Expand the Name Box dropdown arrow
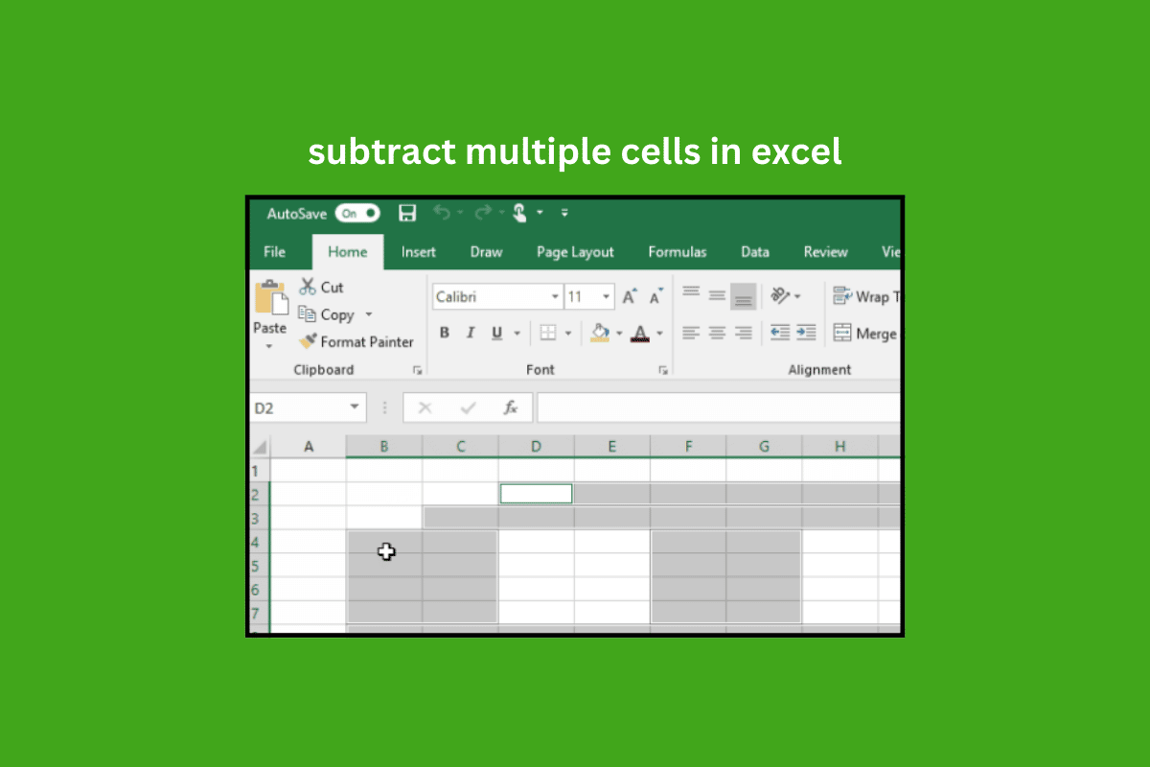This screenshot has height=767, width=1150. pos(356,407)
